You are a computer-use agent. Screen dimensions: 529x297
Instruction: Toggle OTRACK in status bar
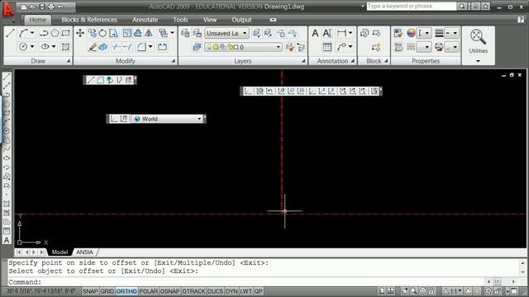tap(193, 291)
